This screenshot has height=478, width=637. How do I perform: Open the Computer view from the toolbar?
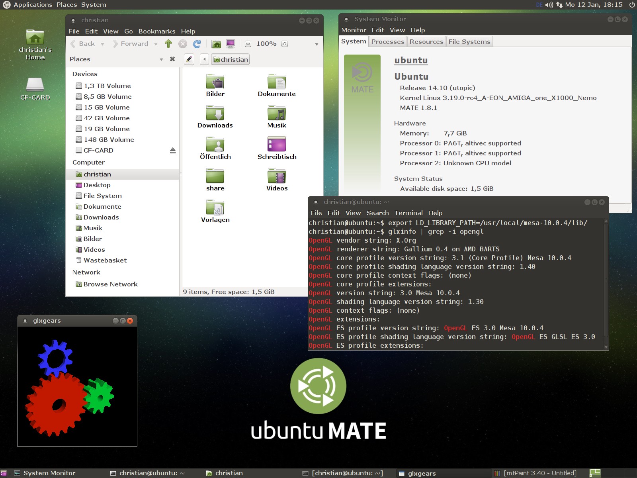coord(231,44)
